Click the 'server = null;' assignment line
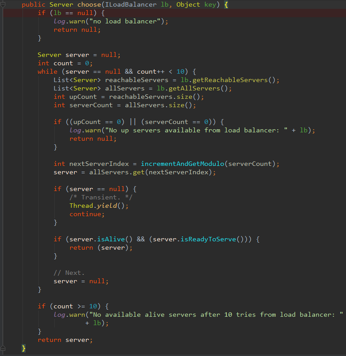 pyautogui.click(x=81, y=281)
